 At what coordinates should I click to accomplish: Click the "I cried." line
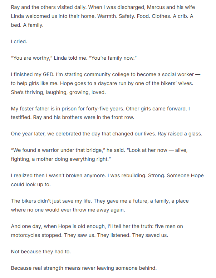coord(19,41)
